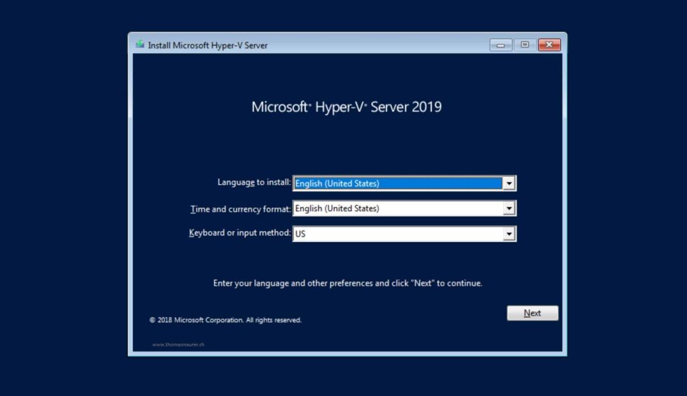Click the Next button

[x=532, y=312]
